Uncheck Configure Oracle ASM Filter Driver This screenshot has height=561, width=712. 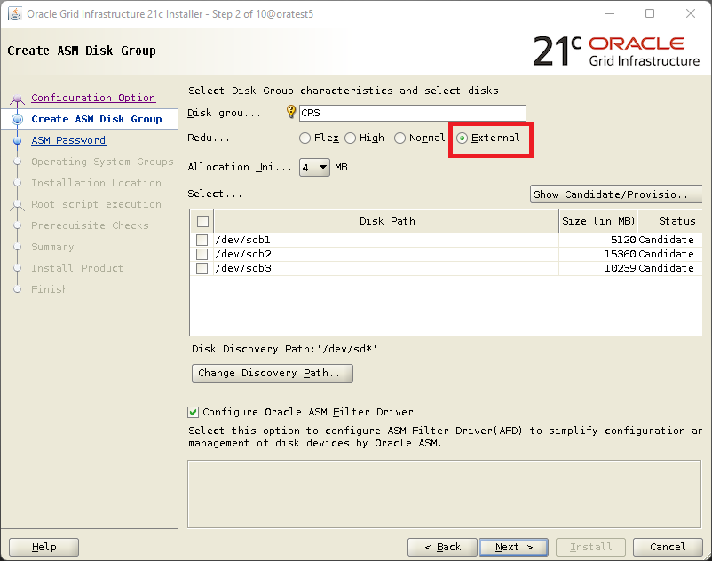pyautogui.click(x=193, y=412)
